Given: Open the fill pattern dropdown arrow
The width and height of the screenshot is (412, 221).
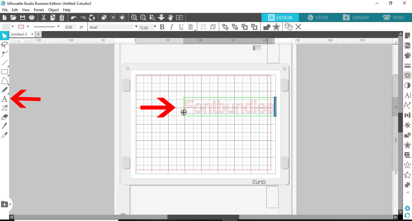Looking at the screenshot, I should (13, 27).
